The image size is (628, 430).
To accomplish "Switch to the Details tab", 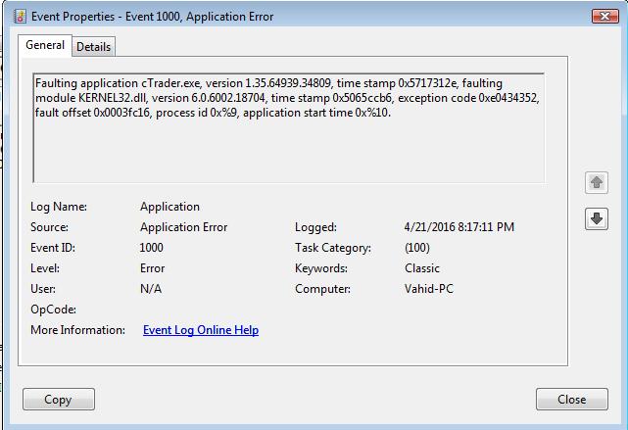I will pos(94,47).
